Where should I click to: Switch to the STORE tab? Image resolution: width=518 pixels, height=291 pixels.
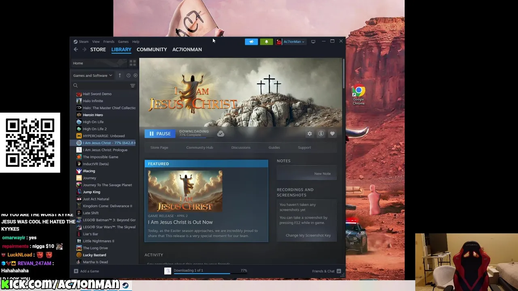tap(98, 49)
